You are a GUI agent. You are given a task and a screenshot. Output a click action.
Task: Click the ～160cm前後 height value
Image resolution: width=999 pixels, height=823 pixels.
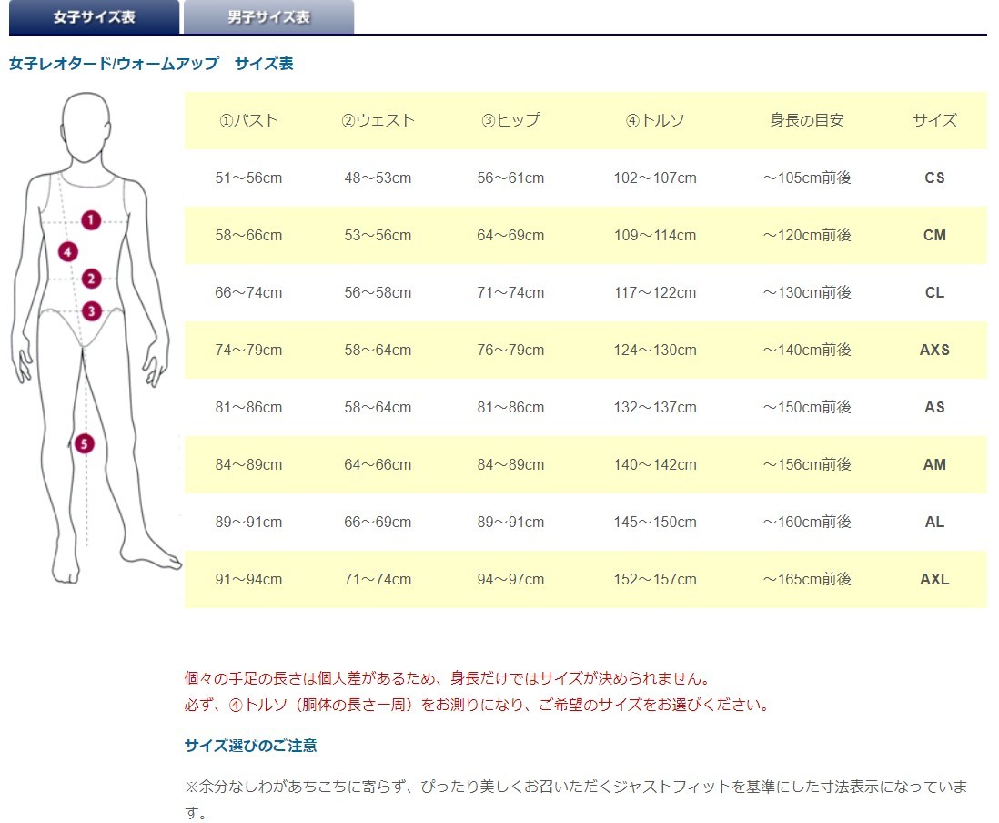point(807,522)
